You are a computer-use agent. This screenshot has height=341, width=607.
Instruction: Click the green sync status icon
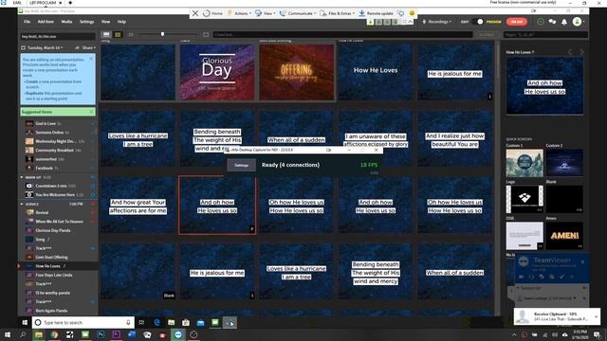click(541, 22)
